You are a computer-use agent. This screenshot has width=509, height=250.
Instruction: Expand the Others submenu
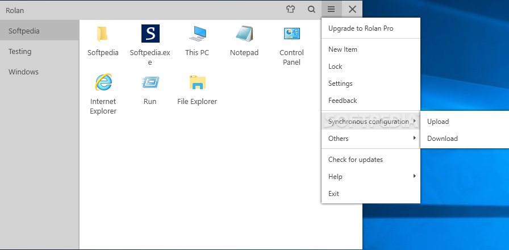371,138
